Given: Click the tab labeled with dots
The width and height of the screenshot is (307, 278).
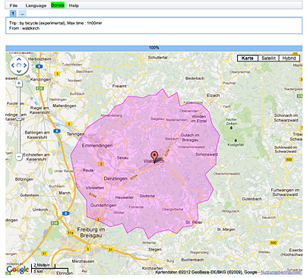Looking at the screenshot, I should point(22,14).
